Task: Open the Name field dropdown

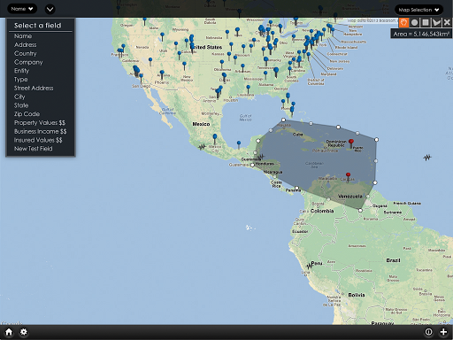Action: 22,9
